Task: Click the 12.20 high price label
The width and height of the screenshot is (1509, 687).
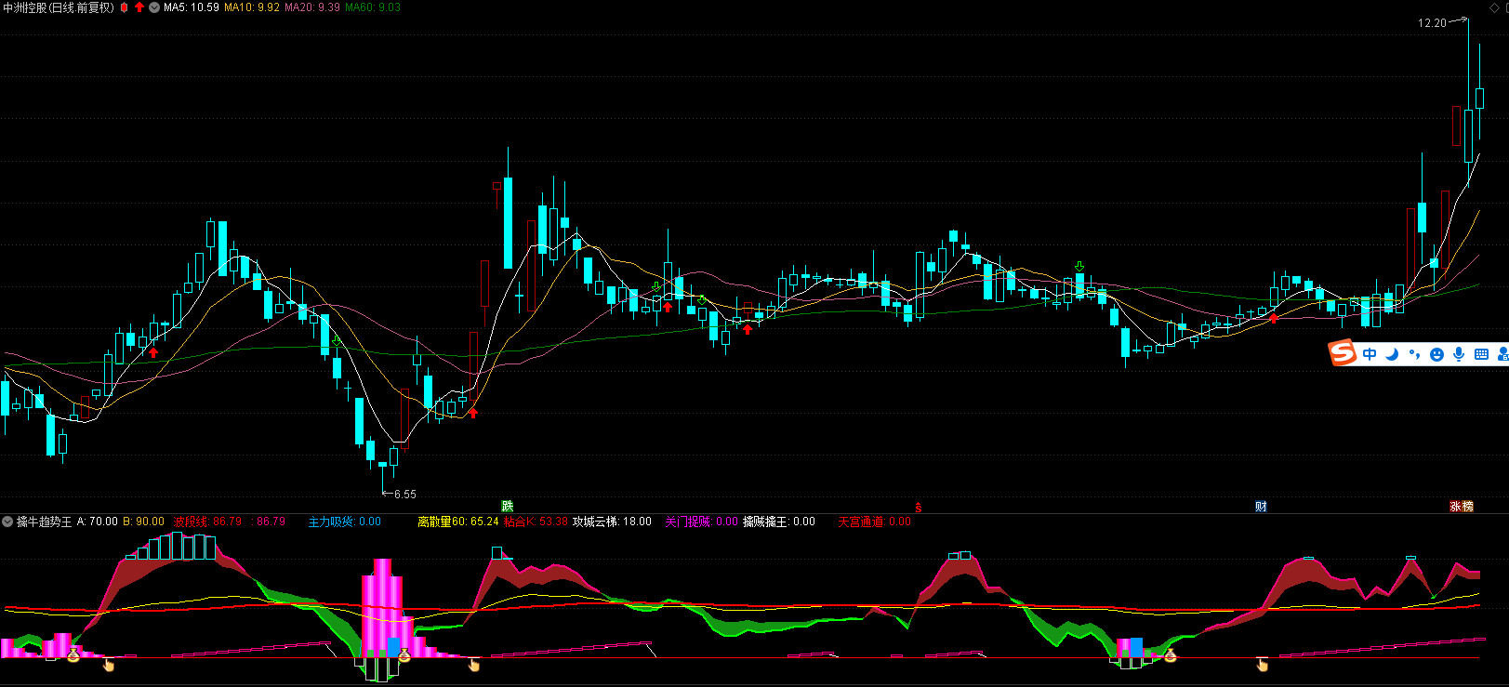Action: pyautogui.click(x=1432, y=23)
